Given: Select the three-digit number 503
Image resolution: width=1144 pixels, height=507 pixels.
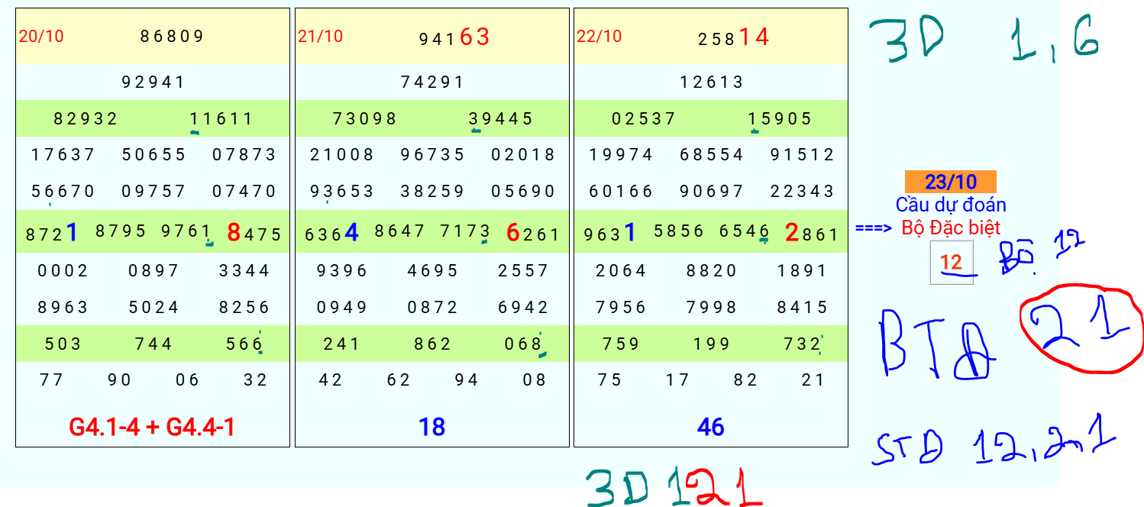Looking at the screenshot, I should [x=63, y=344].
